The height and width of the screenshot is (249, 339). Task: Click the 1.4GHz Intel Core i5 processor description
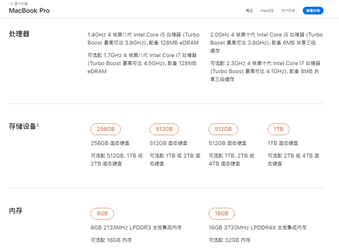[144, 39]
